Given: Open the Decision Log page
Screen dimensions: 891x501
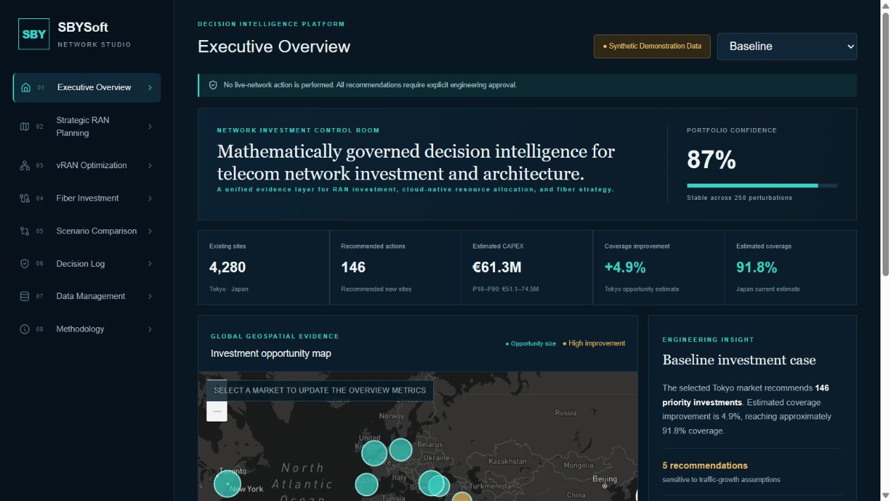Looking at the screenshot, I should 87,264.
